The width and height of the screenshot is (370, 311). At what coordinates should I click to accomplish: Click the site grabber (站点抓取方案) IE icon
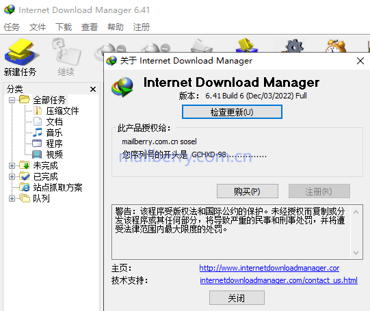(x=25, y=187)
